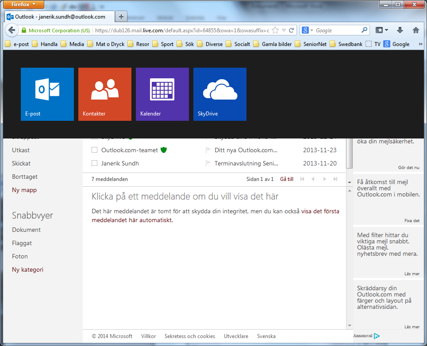The image size is (427, 346).
Task: Open the Handla bookmark folder
Action: coord(45,44)
